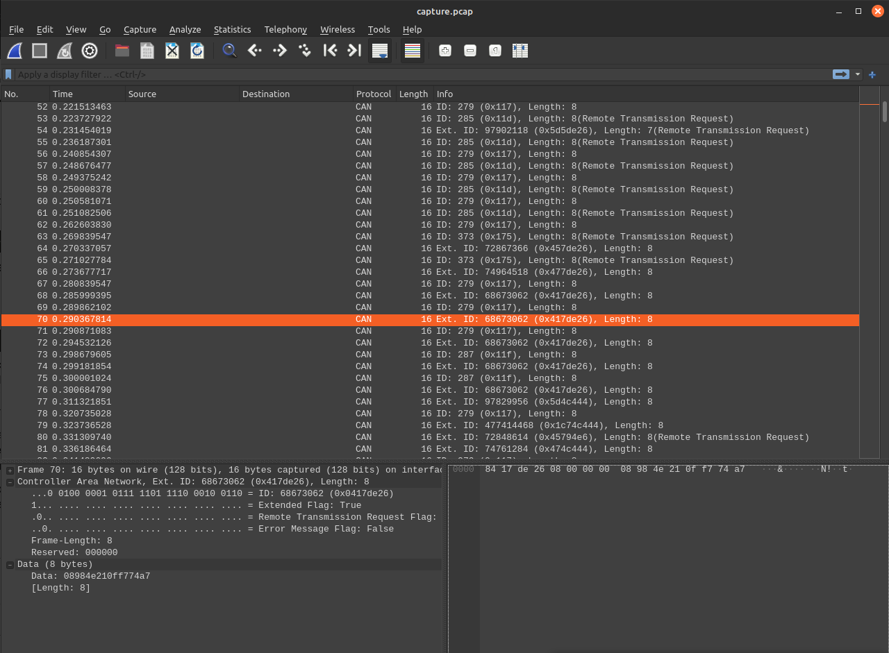Collapse the Controller Area Network section
889x653 pixels.
[10, 482]
